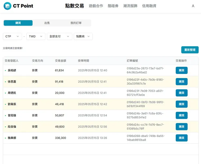Select the 購買 tab
The height and width of the screenshot is (164, 201).
pyautogui.click(x=18, y=23)
